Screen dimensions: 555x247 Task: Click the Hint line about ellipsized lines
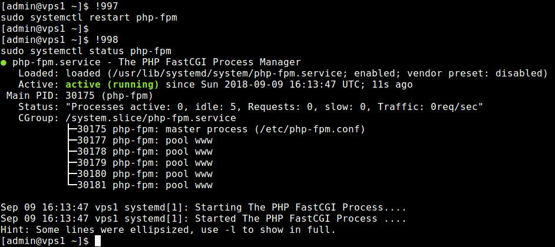coord(168,230)
